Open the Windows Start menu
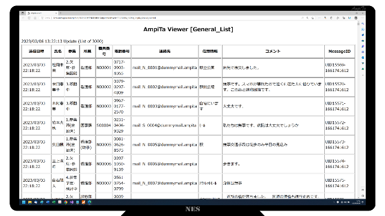Viewport: 385px width, 216px height. [23, 202]
